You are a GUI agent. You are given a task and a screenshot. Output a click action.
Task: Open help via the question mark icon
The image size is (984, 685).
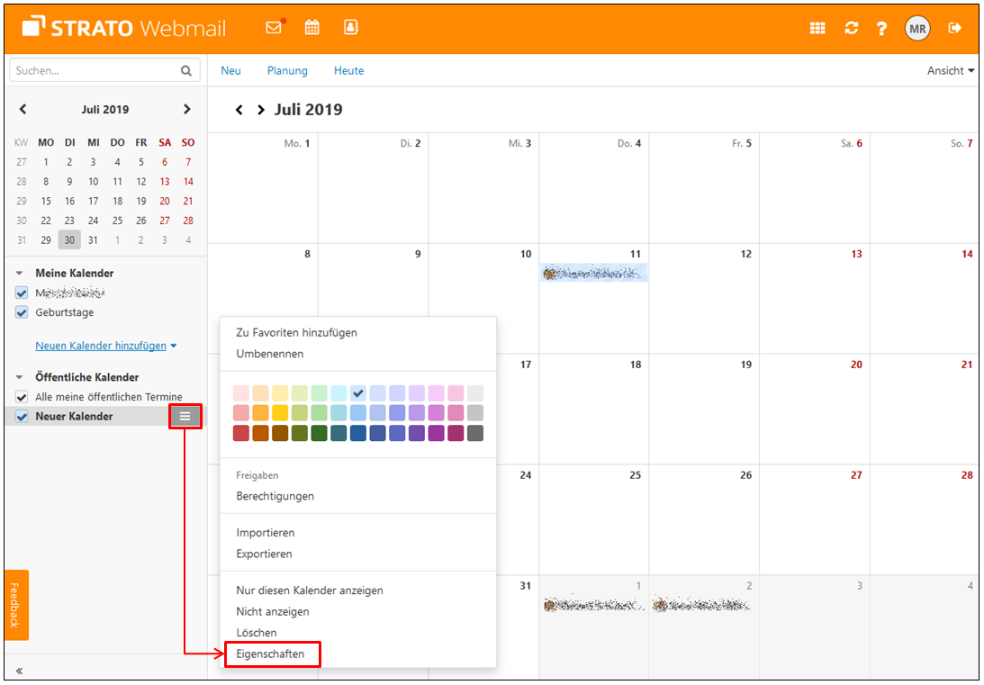(881, 28)
